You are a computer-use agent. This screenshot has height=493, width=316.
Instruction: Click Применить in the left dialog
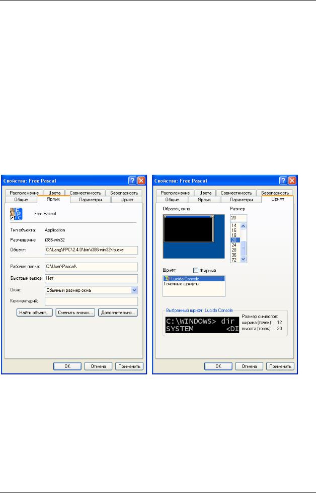[x=129, y=366]
